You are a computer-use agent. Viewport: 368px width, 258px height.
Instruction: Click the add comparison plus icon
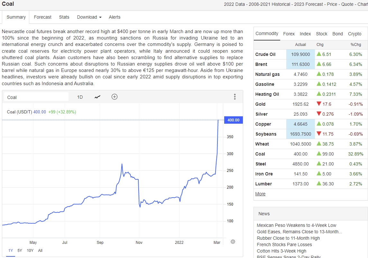pyautogui.click(x=114, y=97)
